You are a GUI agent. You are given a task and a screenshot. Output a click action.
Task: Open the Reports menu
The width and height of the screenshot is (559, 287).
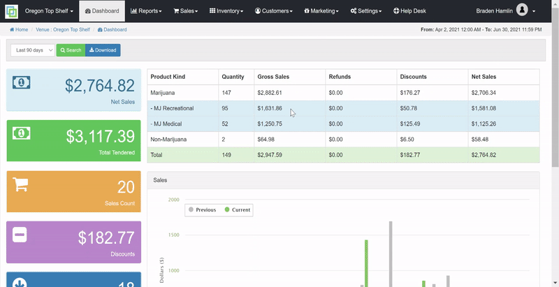146,11
